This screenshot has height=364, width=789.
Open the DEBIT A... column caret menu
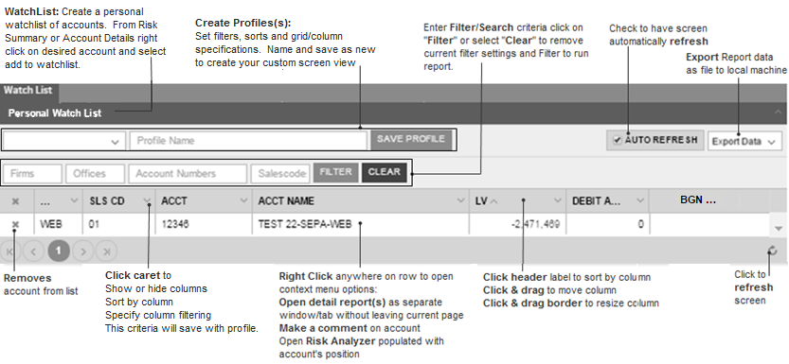[x=640, y=200]
